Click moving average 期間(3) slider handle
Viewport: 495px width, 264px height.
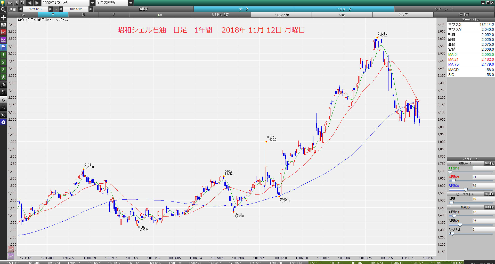pos(466,190)
